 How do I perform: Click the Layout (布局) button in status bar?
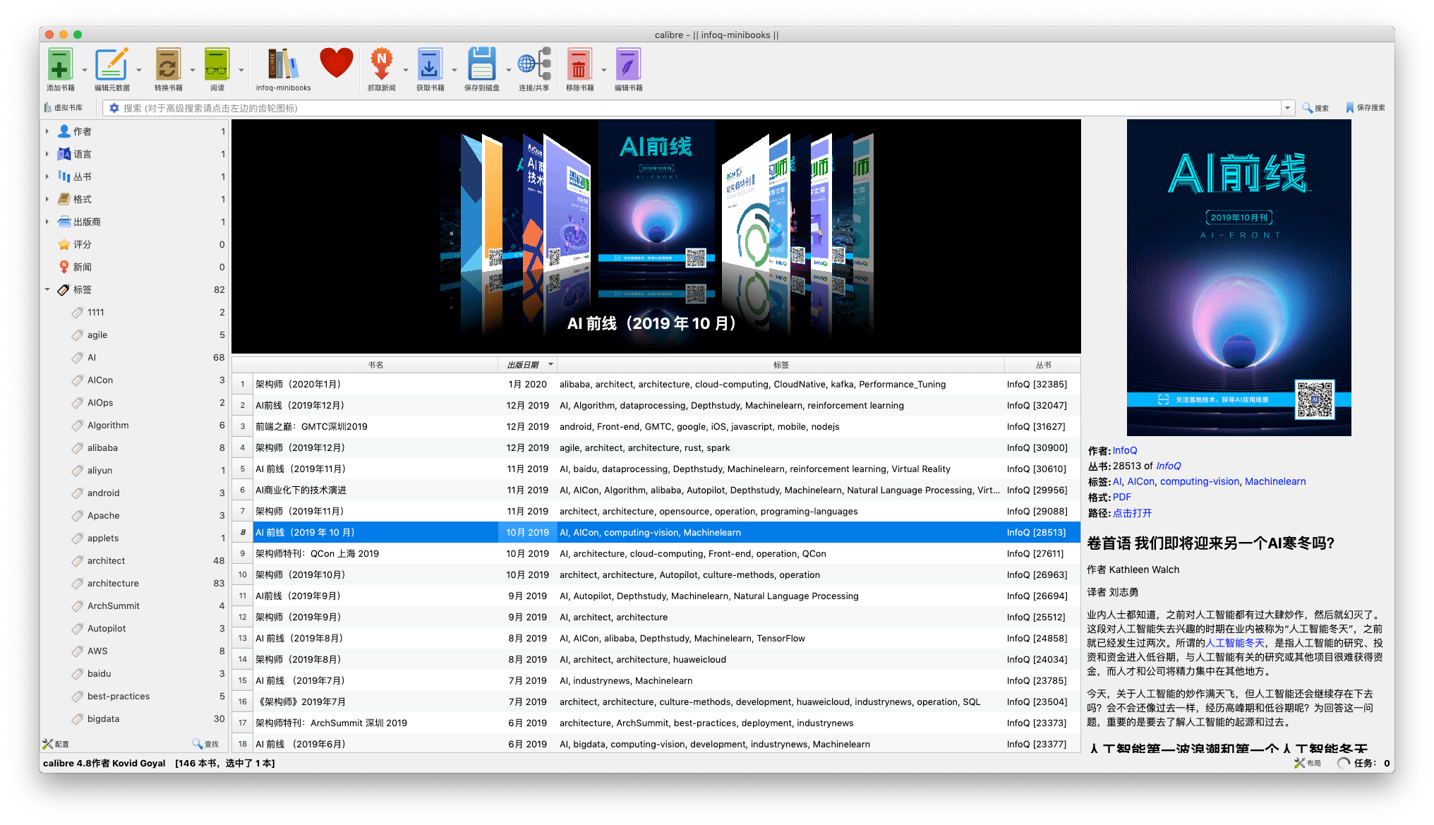coord(1308,763)
